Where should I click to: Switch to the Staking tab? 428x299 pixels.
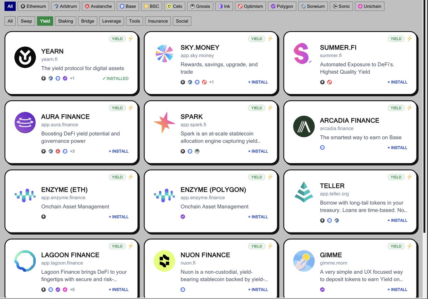coord(65,21)
